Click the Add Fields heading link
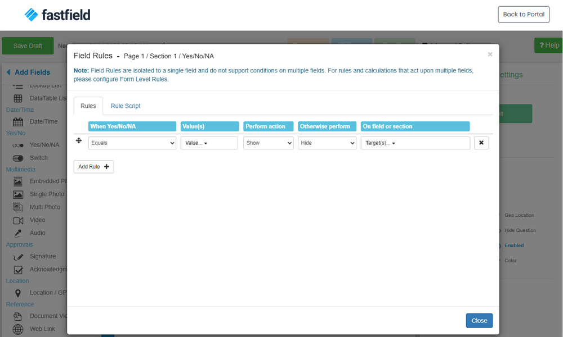Viewport: 563px width, 337px height. coord(32,72)
